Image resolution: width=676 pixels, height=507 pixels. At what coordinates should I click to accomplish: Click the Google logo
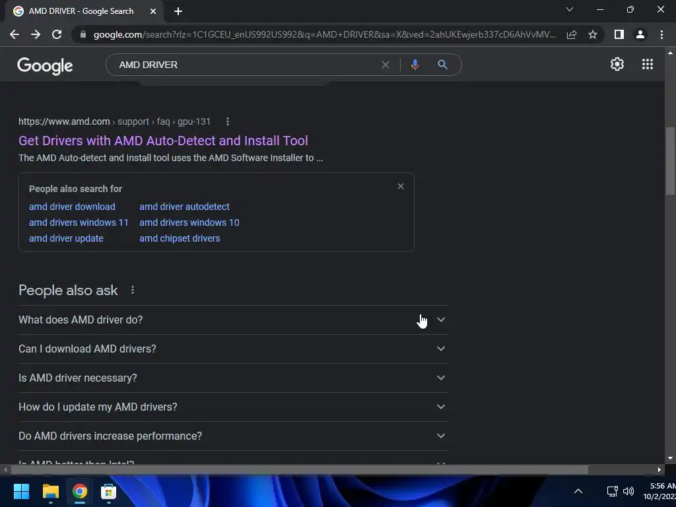(x=45, y=65)
